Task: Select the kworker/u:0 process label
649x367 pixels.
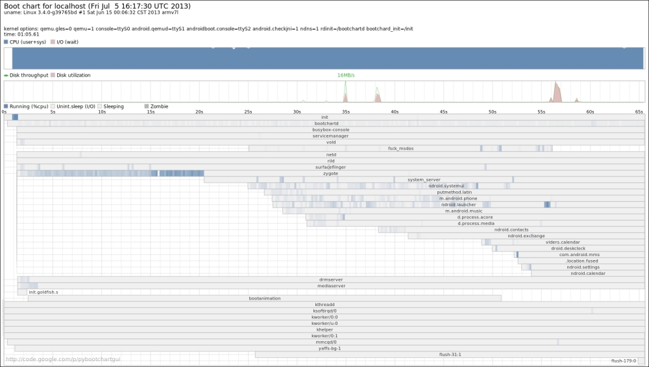Action: click(x=324, y=323)
